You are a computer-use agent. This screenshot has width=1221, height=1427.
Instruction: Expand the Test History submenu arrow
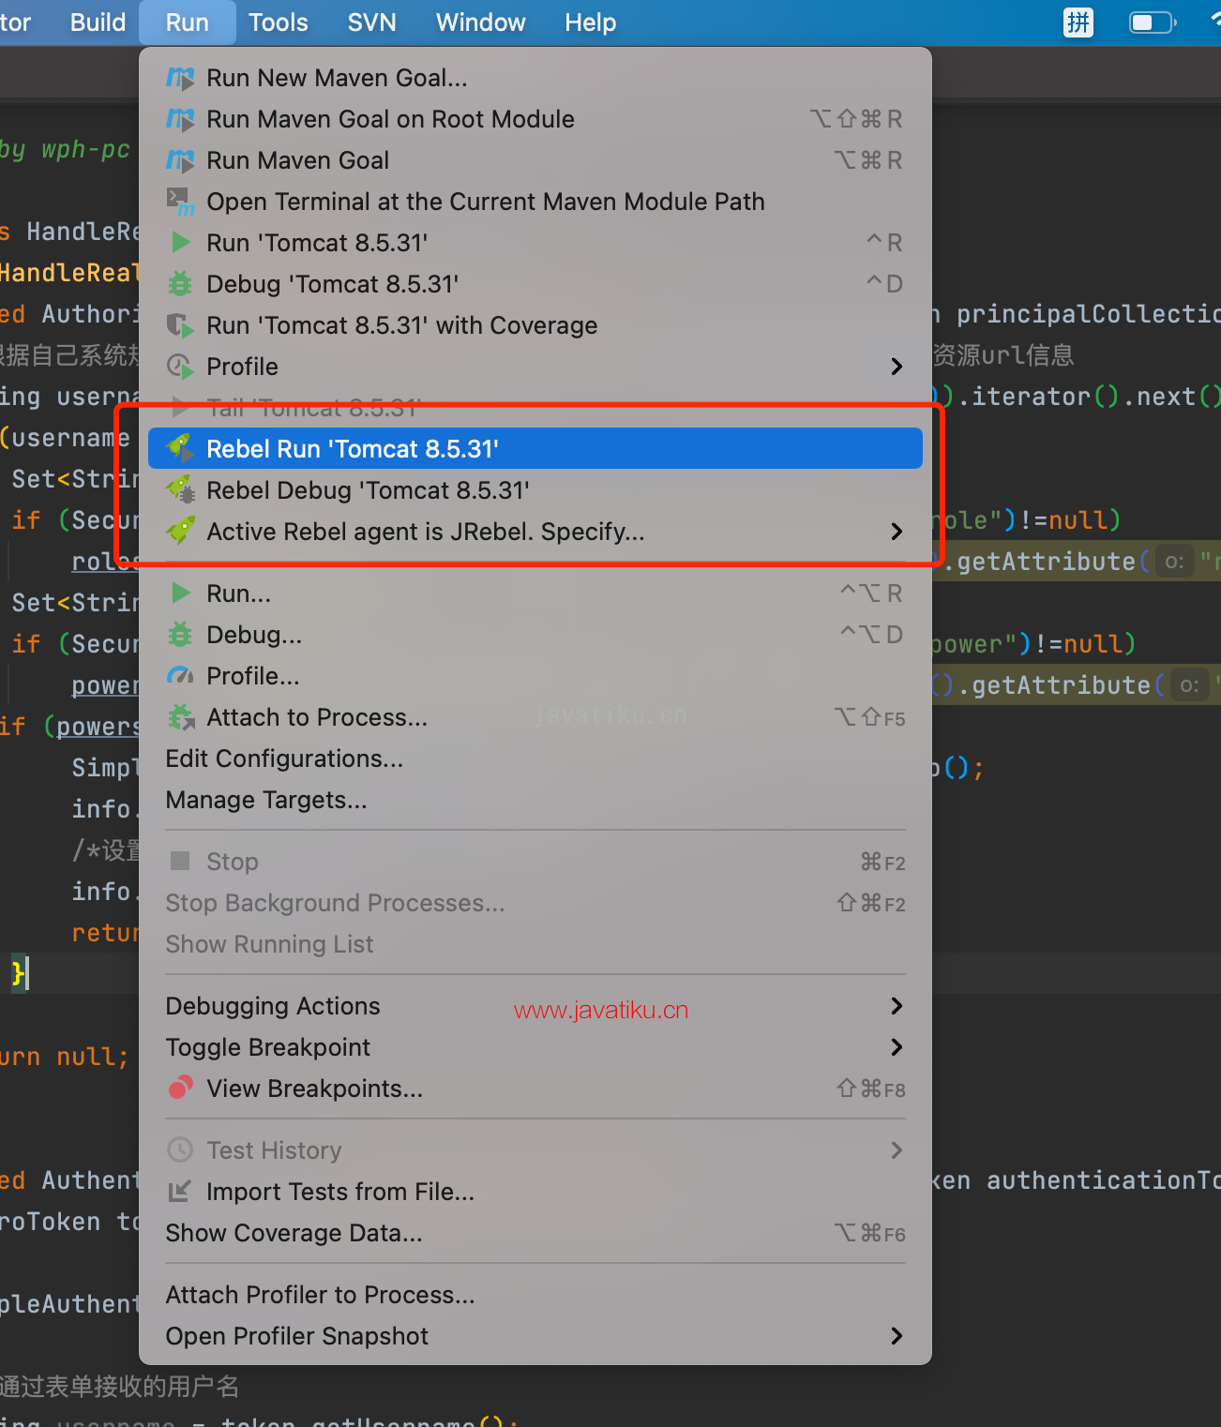click(x=897, y=1150)
